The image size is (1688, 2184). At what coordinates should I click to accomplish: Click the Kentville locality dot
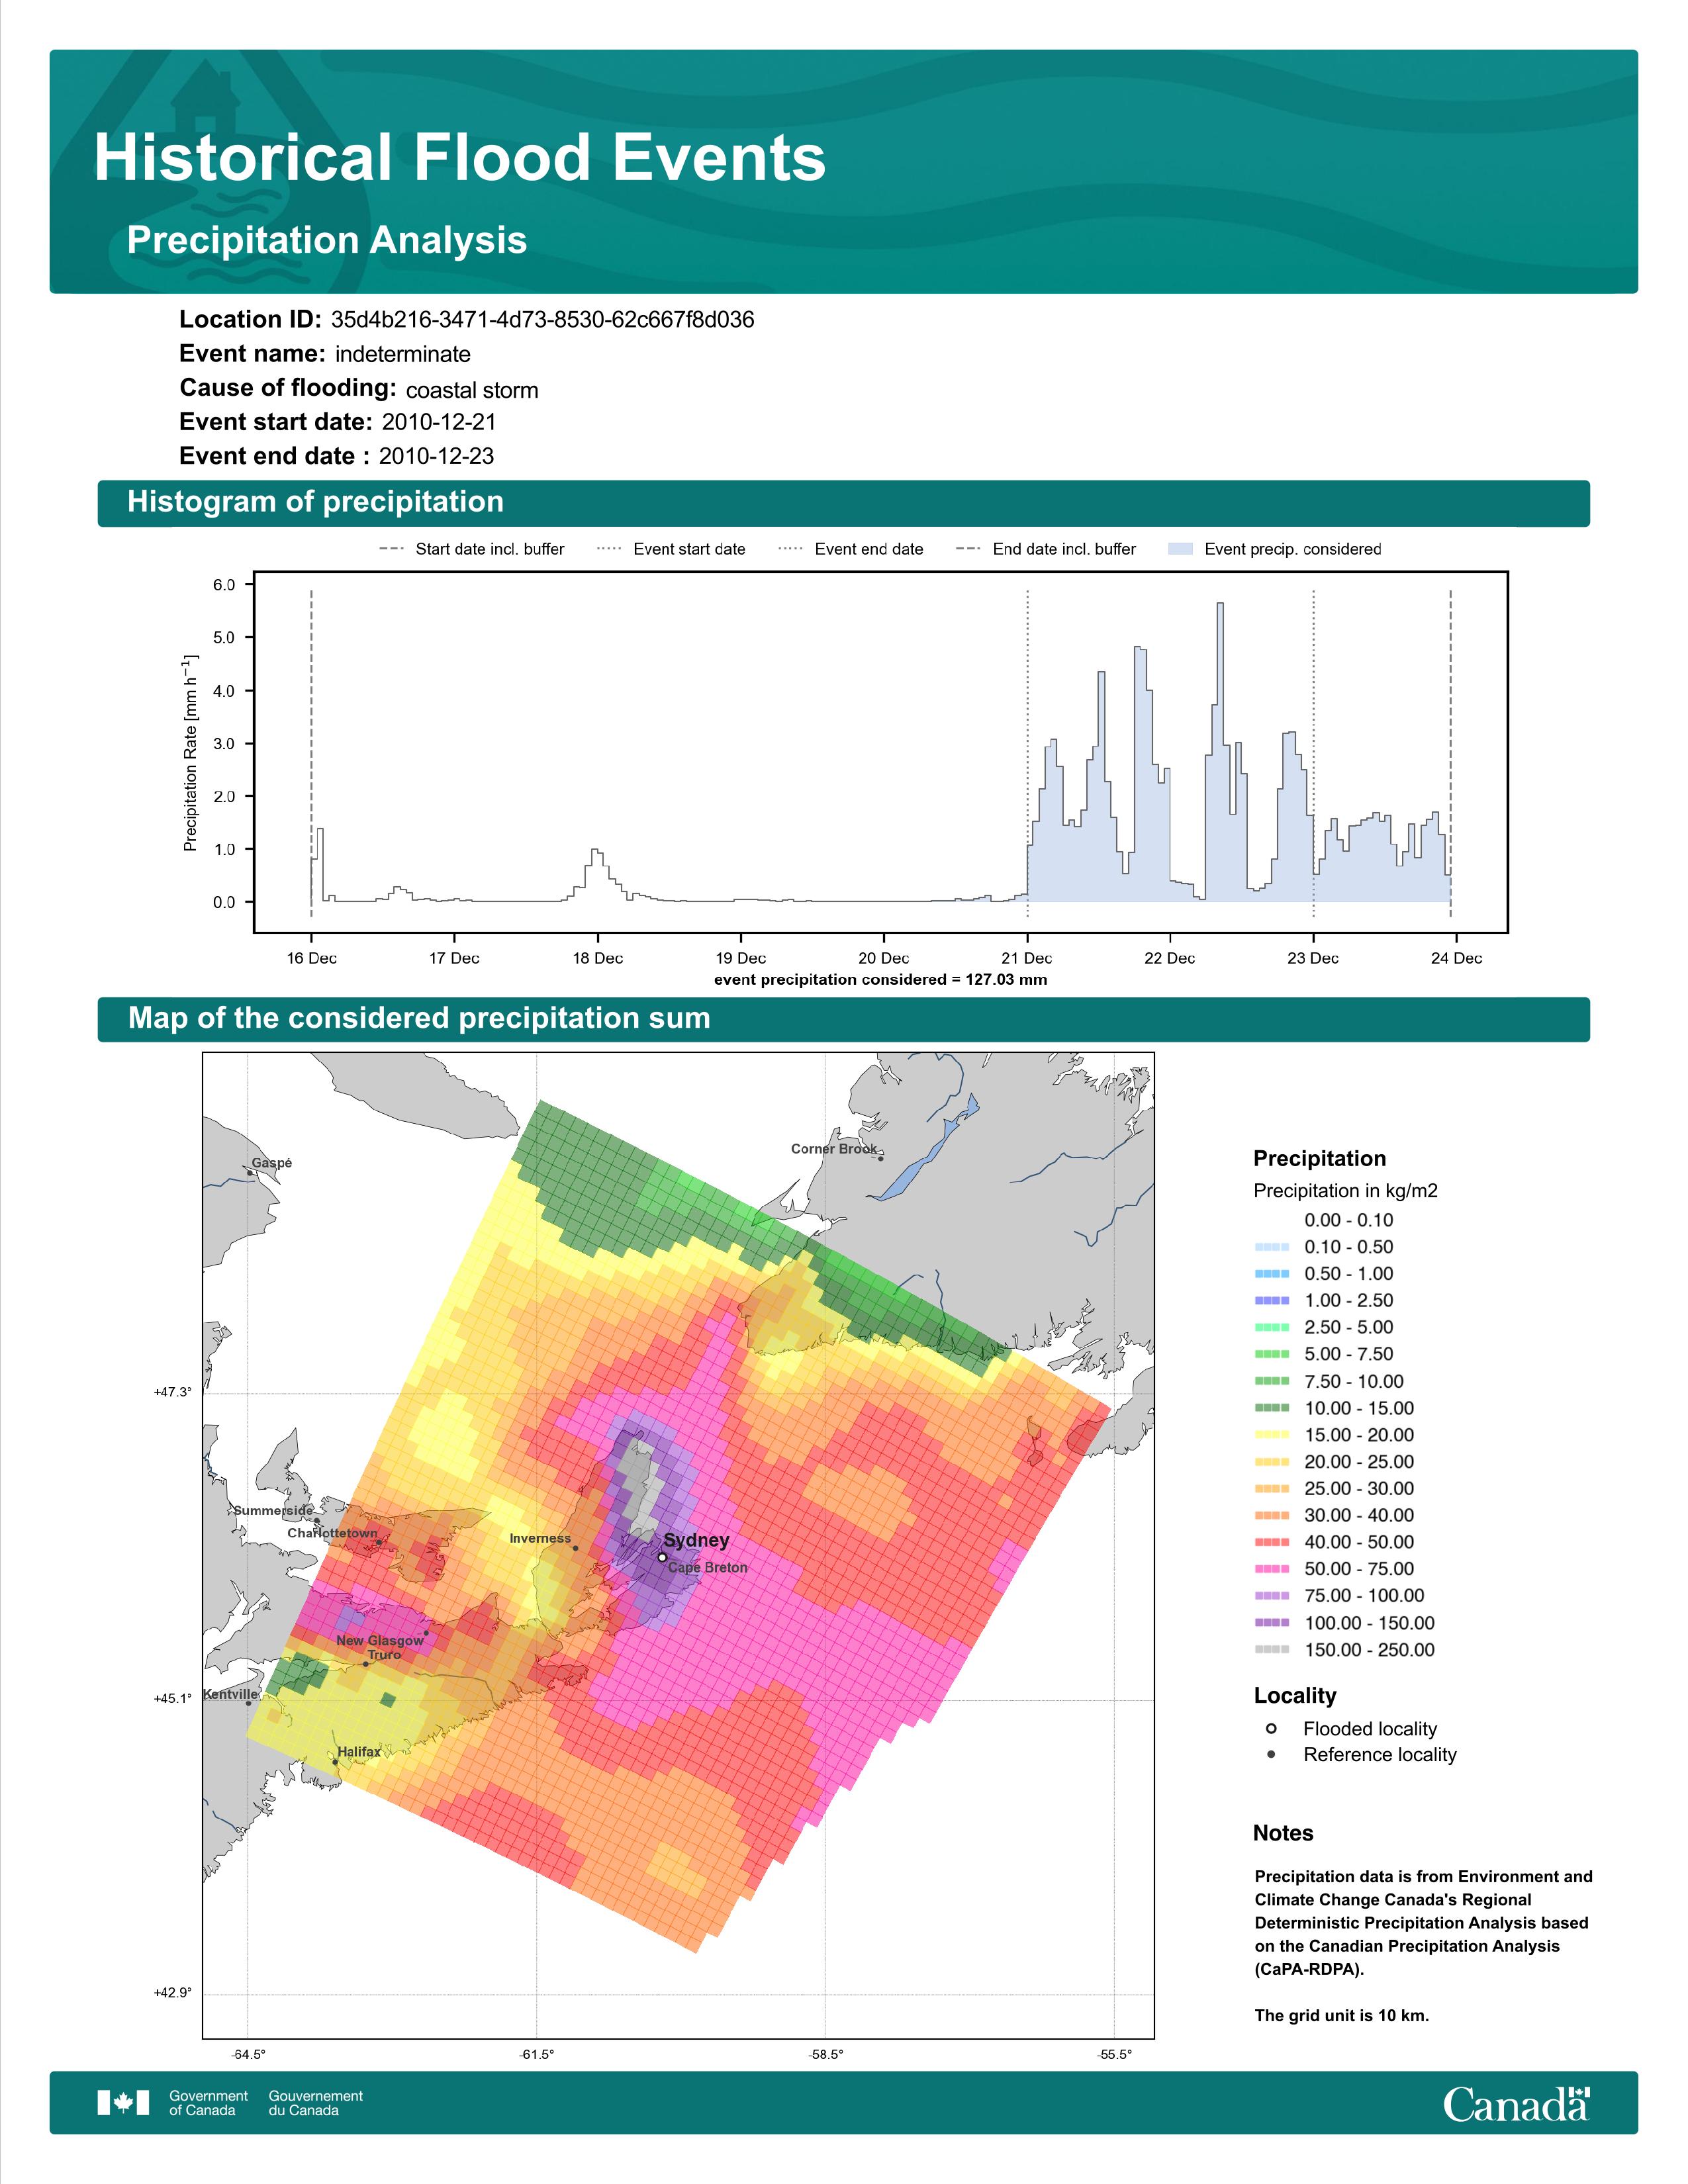(249, 1703)
